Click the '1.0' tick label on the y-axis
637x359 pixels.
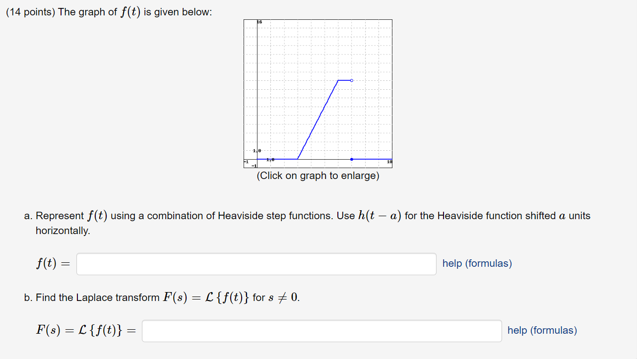point(256,150)
